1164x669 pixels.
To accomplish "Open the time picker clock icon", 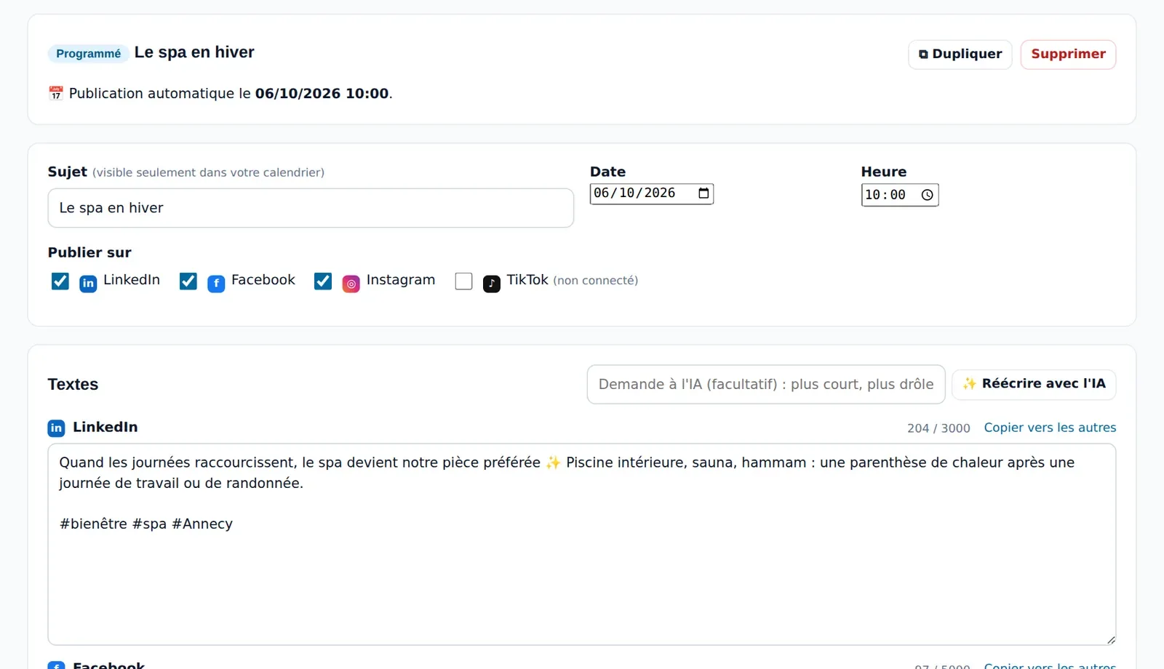I will (927, 195).
